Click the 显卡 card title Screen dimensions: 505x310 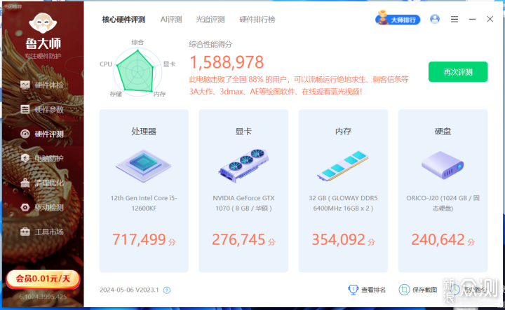(x=243, y=132)
